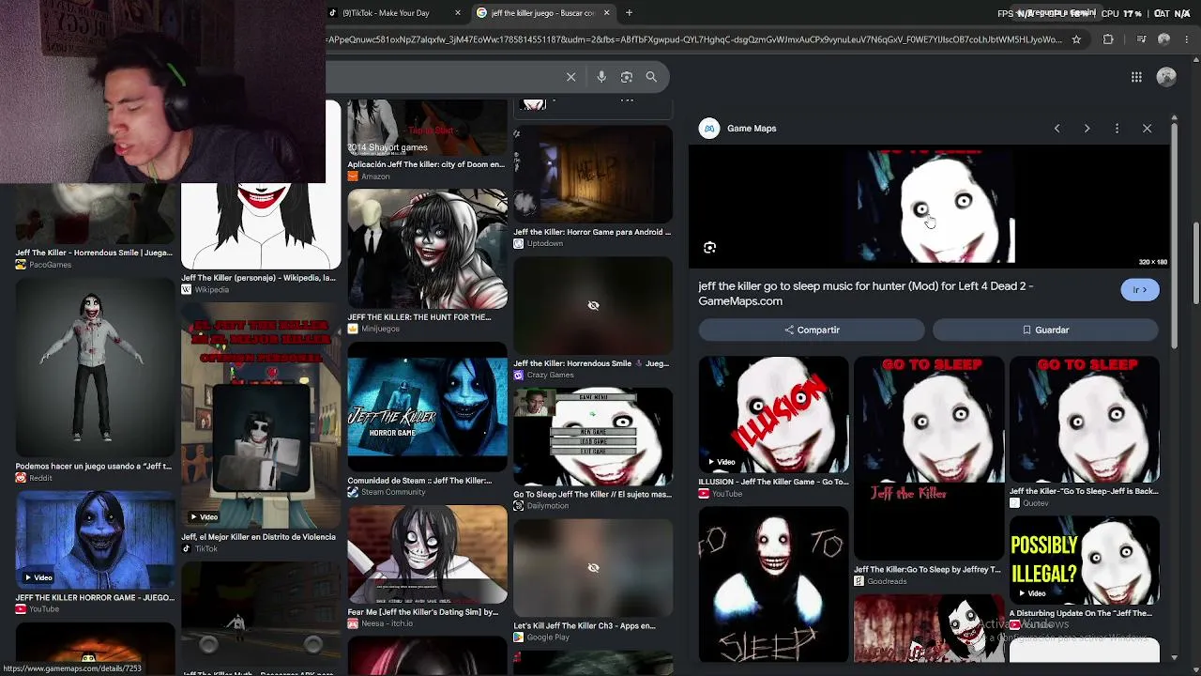
Task: Select the jeff the killer juego tab
Action: pyautogui.click(x=543, y=13)
